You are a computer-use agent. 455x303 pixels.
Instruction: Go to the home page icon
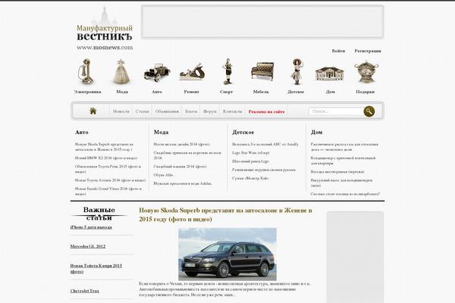coord(93,111)
